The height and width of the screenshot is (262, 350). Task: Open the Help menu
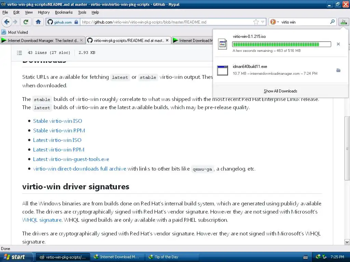pyautogui.click(x=95, y=12)
